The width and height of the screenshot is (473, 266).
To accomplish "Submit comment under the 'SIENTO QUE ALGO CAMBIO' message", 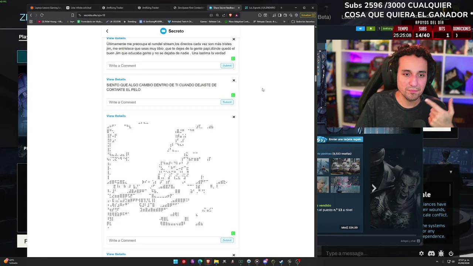I will pyautogui.click(x=227, y=102).
